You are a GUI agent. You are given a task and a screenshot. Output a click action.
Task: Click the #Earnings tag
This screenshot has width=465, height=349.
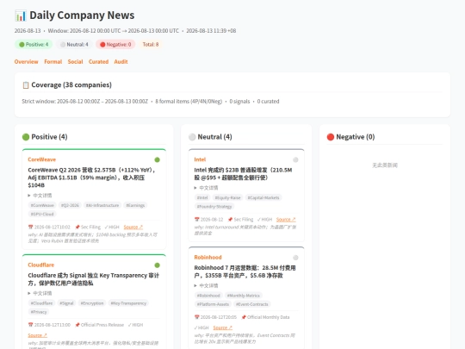(135, 205)
